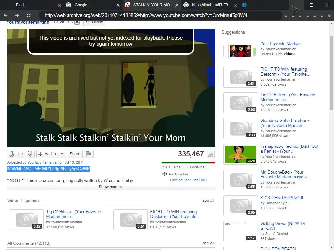This screenshot has height=250, width=334.
Task: Click the Like thumbs-up button
Action: pos(16,154)
